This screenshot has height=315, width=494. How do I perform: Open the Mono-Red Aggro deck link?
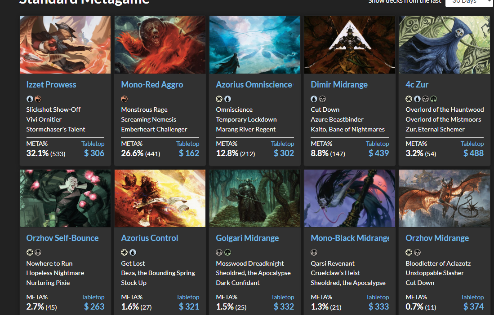coord(152,84)
